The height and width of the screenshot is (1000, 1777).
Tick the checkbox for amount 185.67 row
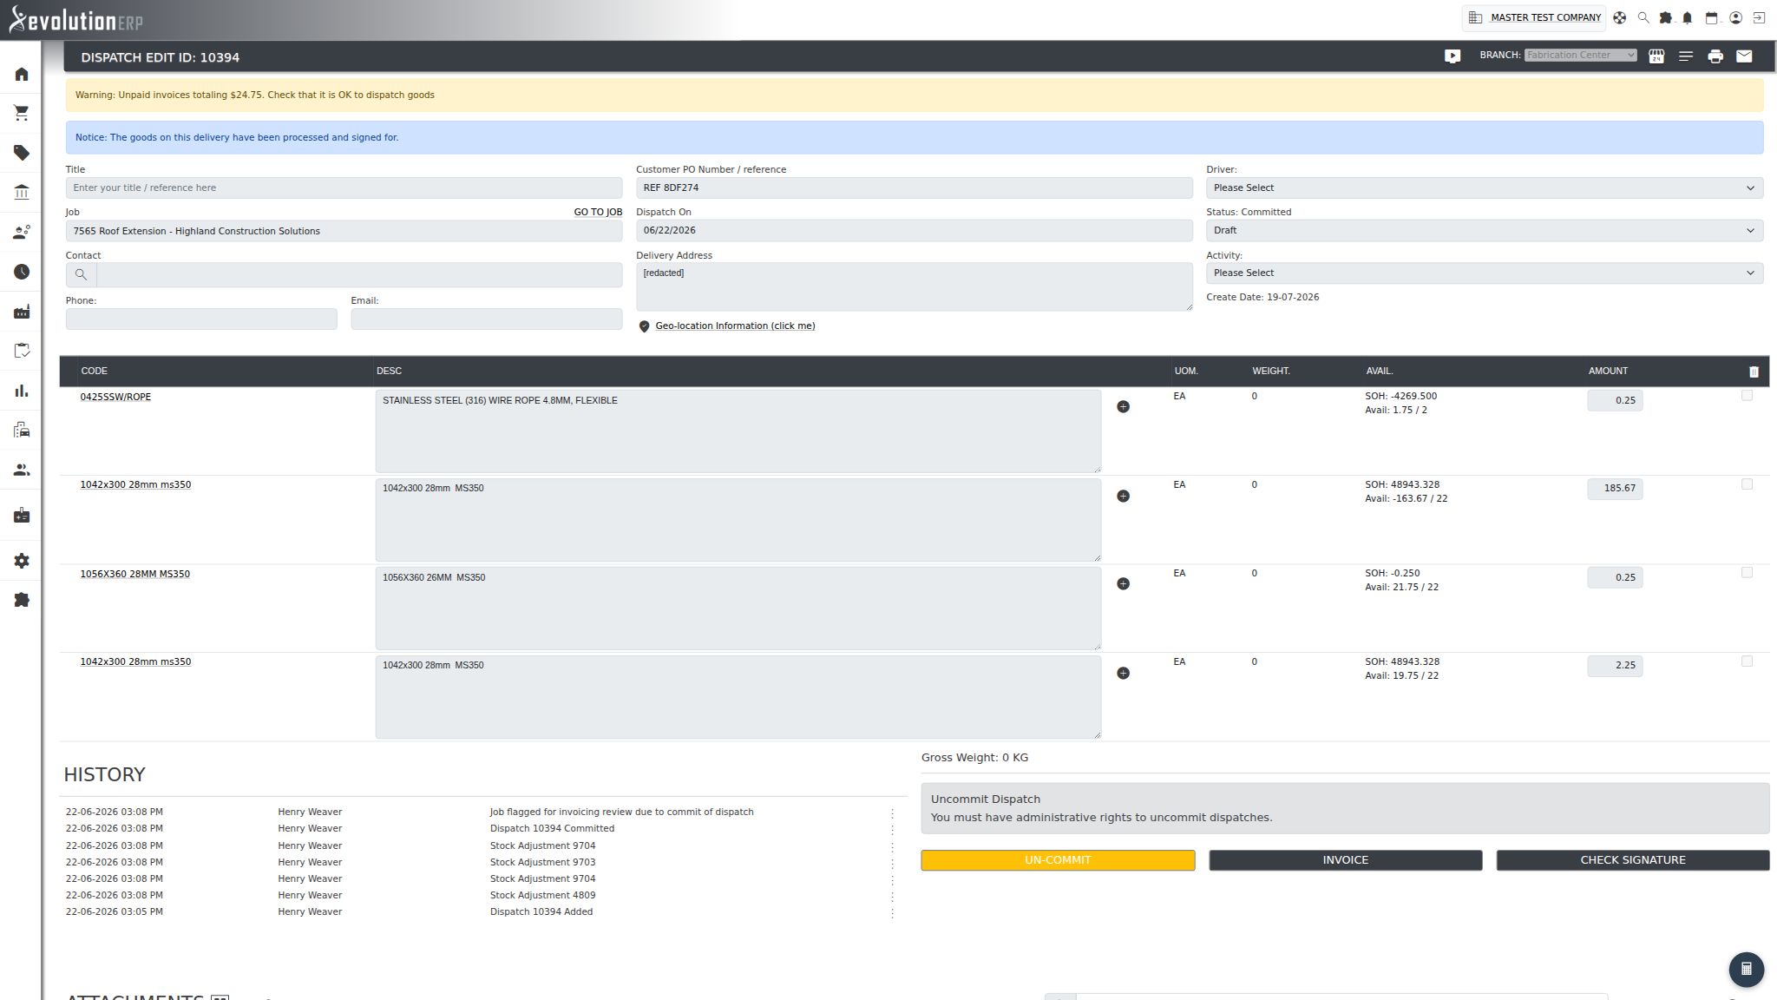point(1747,484)
